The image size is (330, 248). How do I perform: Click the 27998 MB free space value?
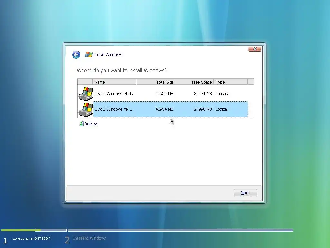coord(203,109)
